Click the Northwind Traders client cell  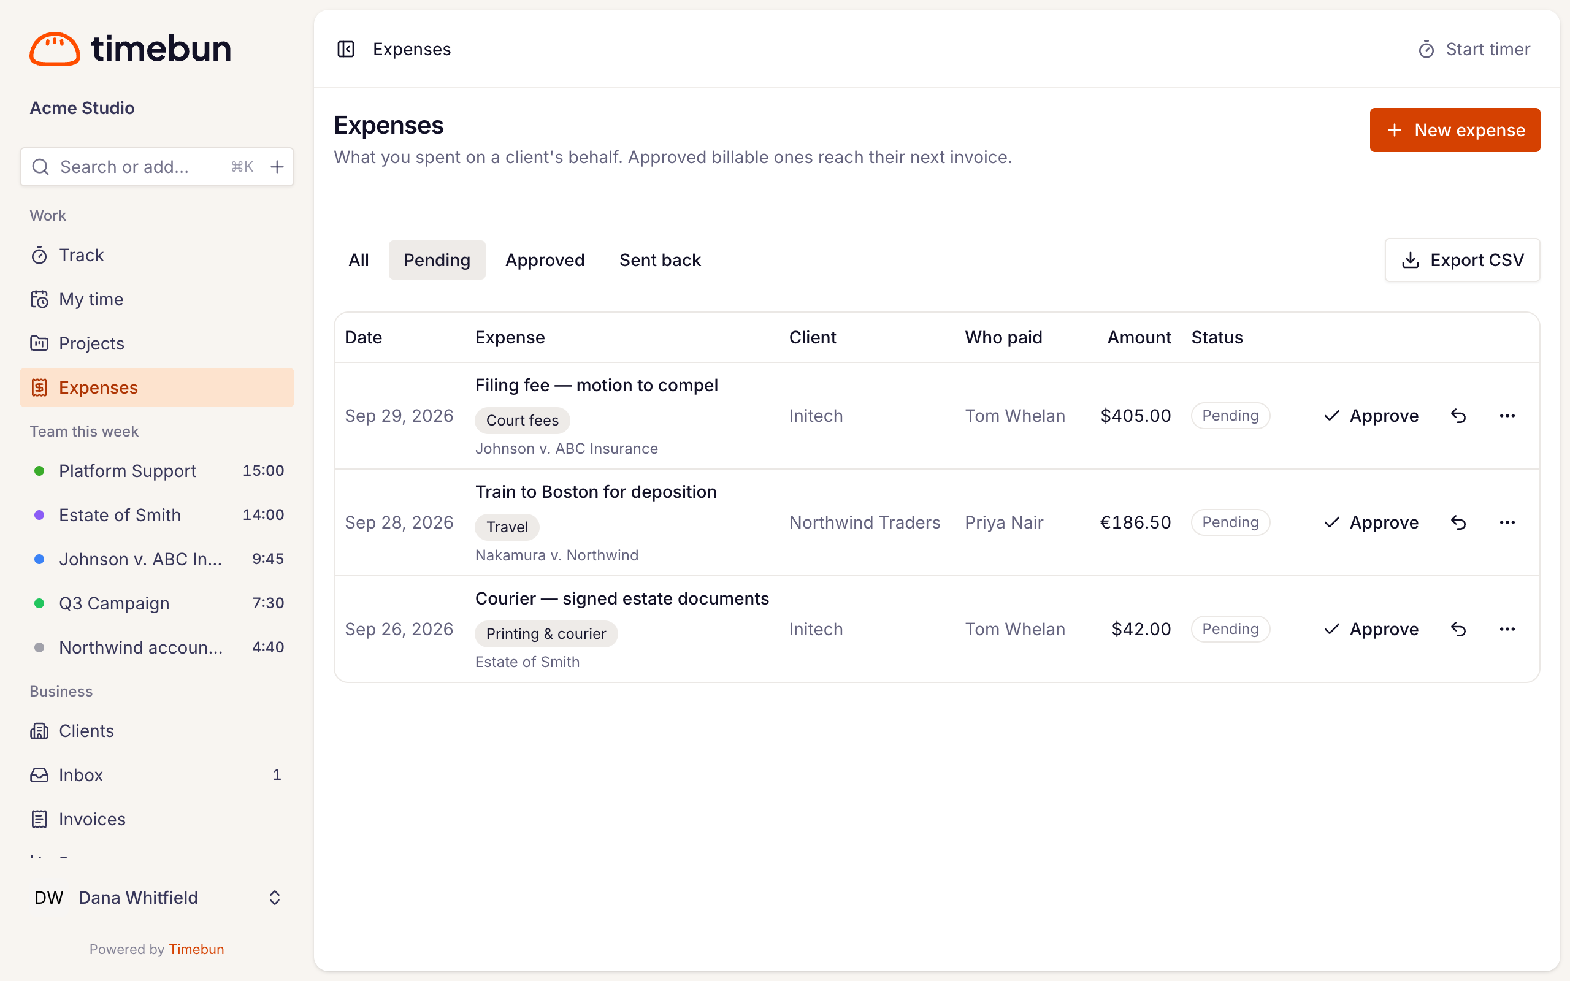[x=865, y=522]
